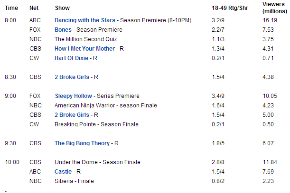290x193 pixels.
Task: Click The Big Bang Theory link
Action: 82,143
